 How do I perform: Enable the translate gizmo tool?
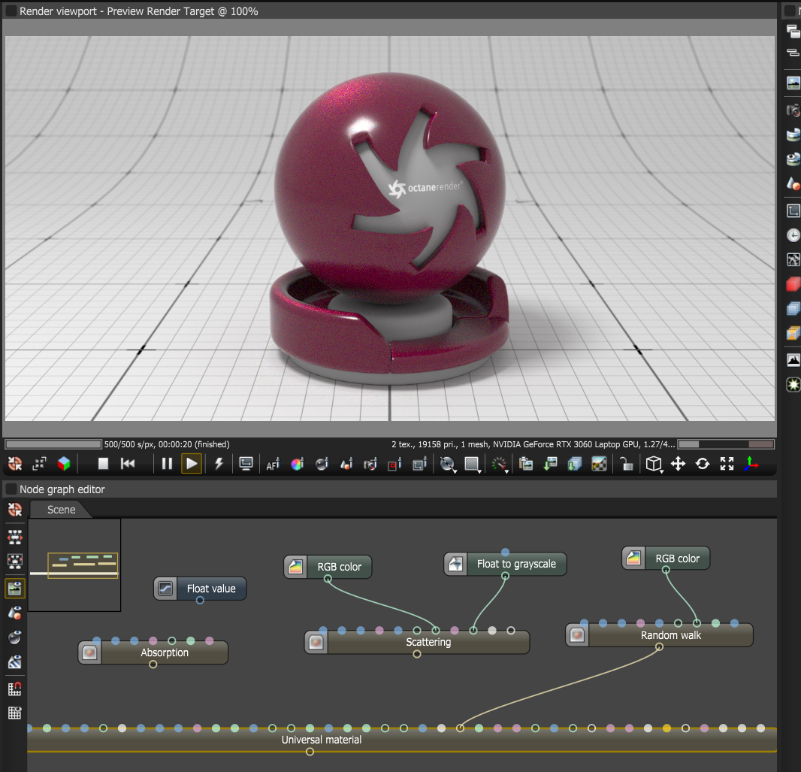pos(678,464)
